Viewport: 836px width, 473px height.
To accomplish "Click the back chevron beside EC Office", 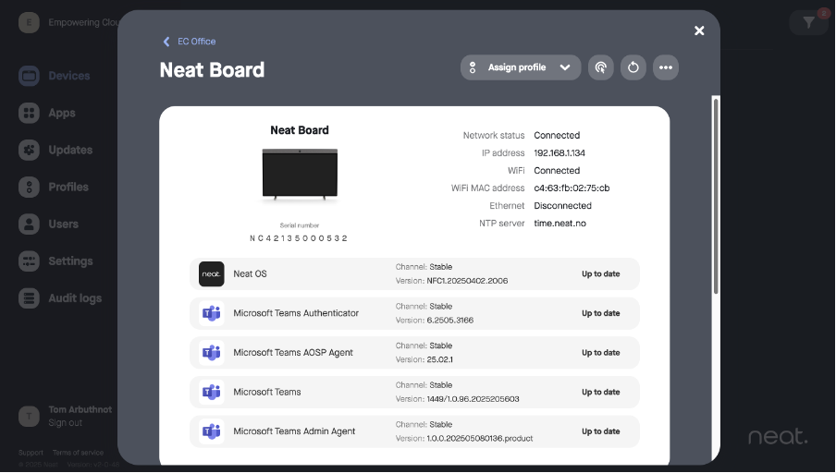I will coord(166,42).
